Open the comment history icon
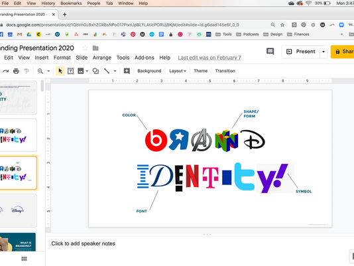This screenshot has width=354, height=266. tap(270, 52)
